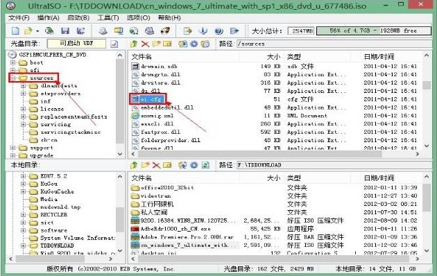
Task: Click green up-arrow icon beside 光盘目录
Action: pyautogui.click(x=134, y=44)
